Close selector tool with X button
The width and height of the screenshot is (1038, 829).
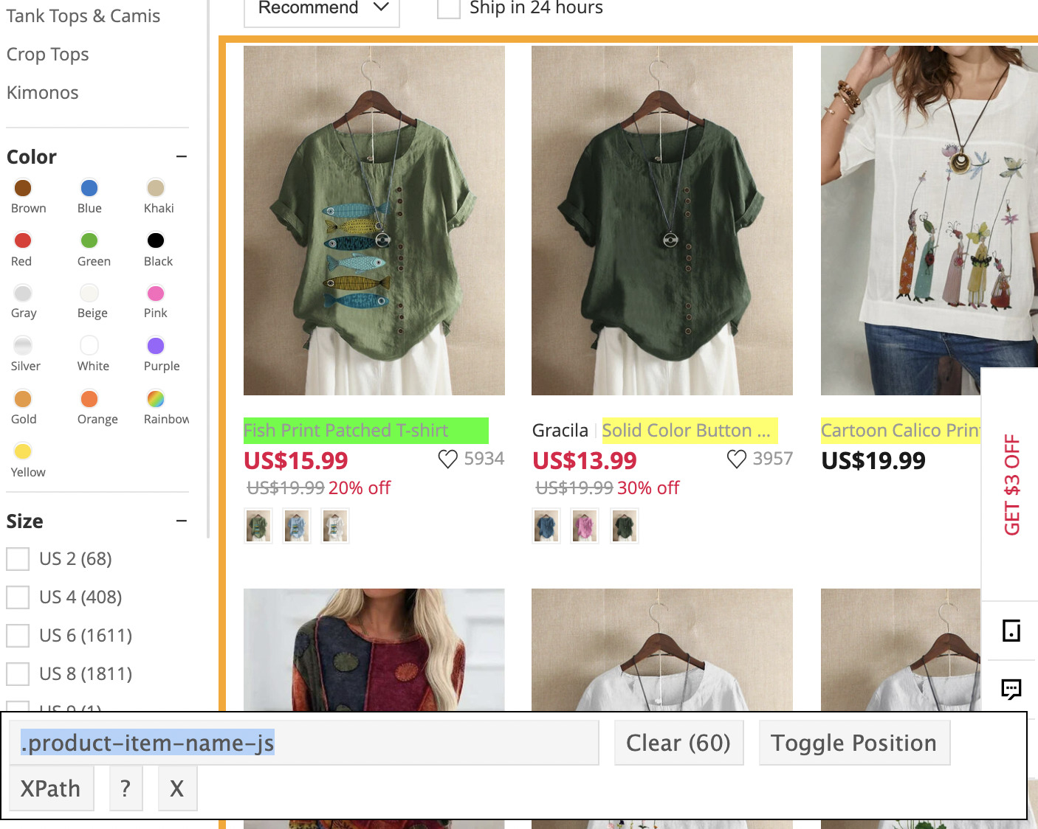pos(177,788)
